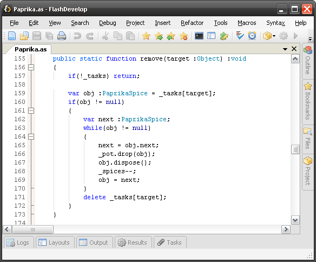Click the Open file folder icon
This screenshot has width=316, height=262.
point(24,36)
